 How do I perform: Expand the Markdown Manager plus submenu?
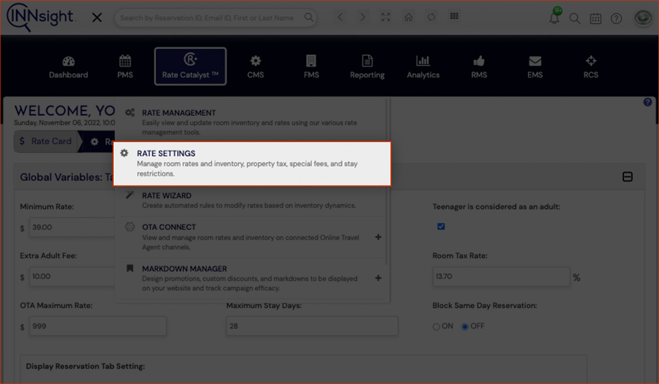coord(378,278)
